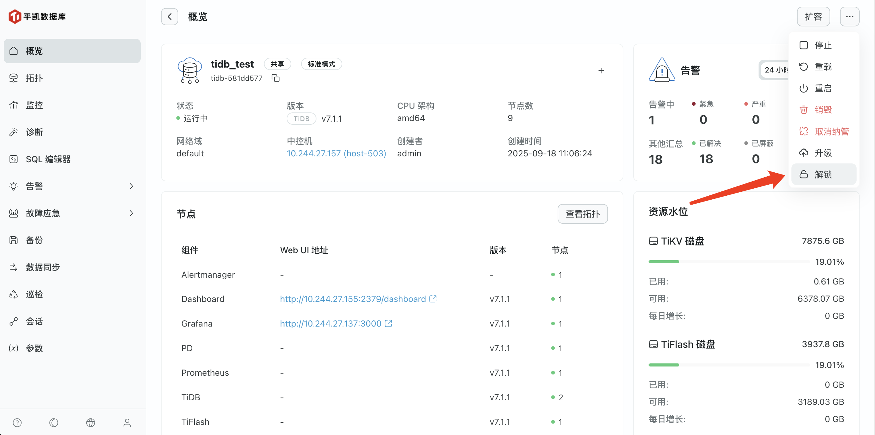
Task: Toggle dark mode moon icon
Action: click(x=54, y=422)
